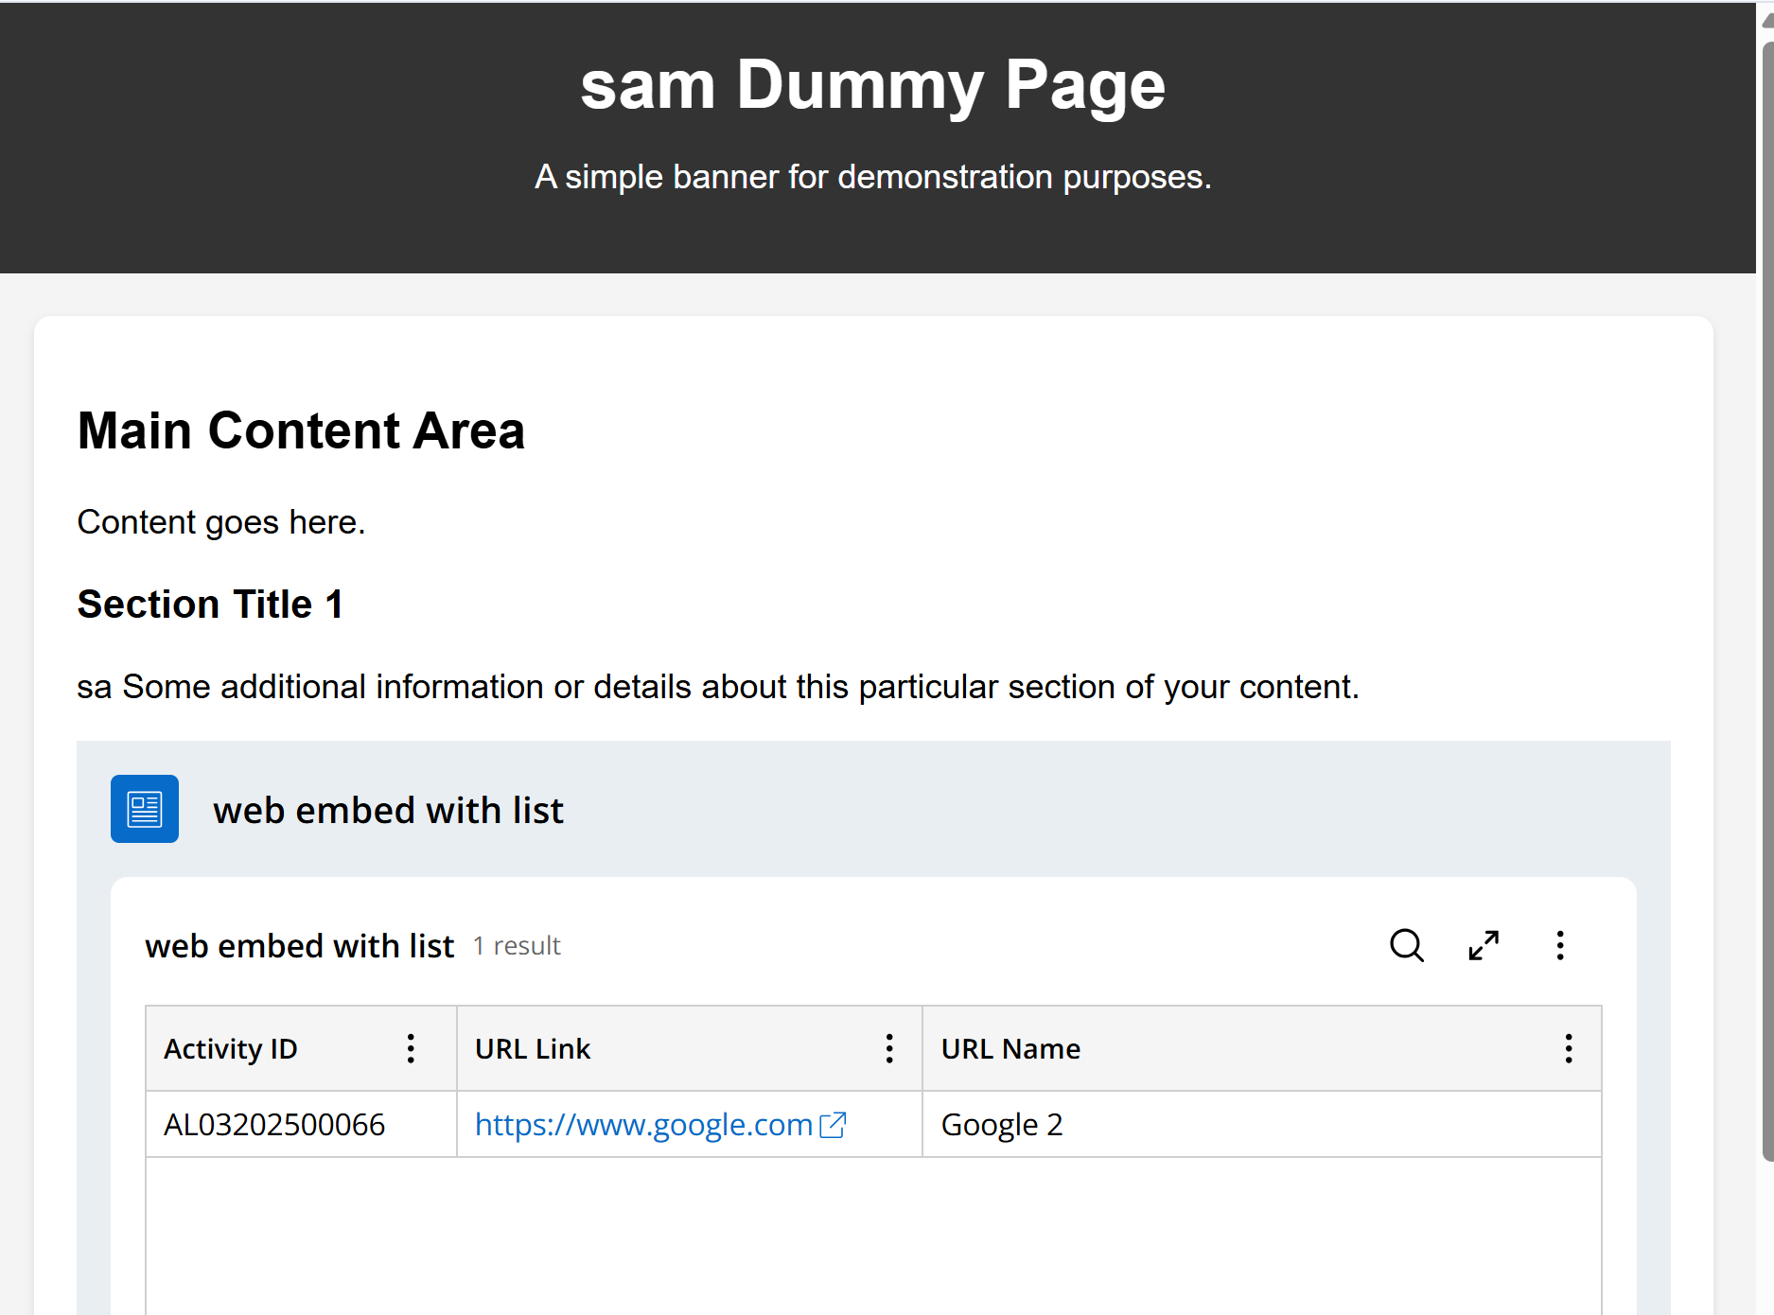Open Activity ID column options menu
The image size is (1774, 1315).
tap(411, 1048)
